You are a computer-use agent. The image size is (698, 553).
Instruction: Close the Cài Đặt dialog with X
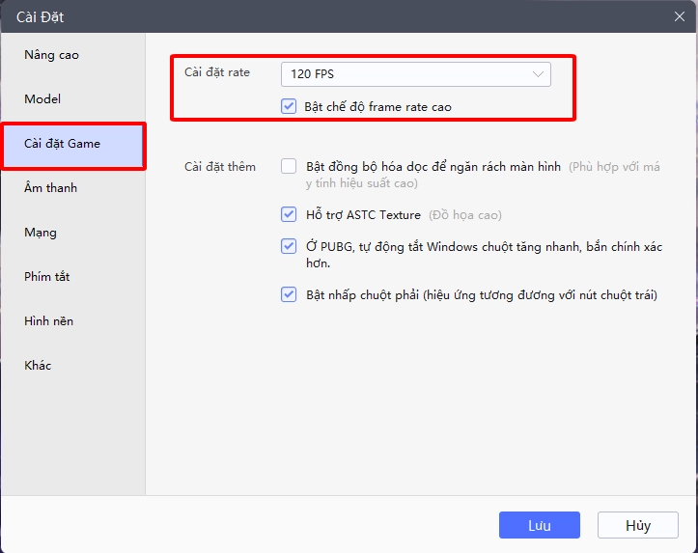(x=679, y=16)
